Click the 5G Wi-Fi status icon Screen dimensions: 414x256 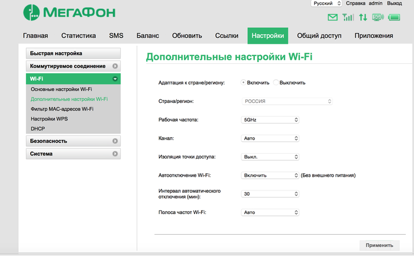tap(378, 18)
